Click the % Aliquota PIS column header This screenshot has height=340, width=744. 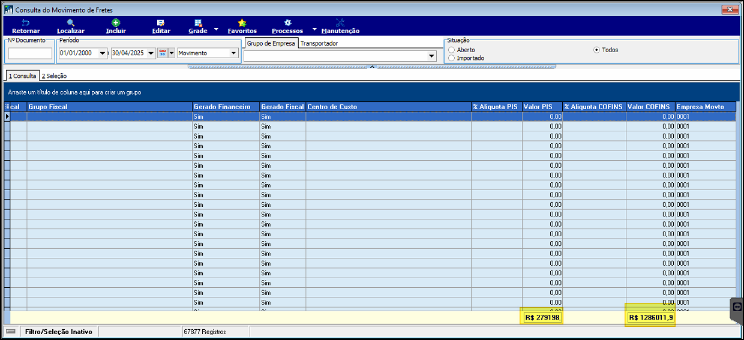click(496, 107)
